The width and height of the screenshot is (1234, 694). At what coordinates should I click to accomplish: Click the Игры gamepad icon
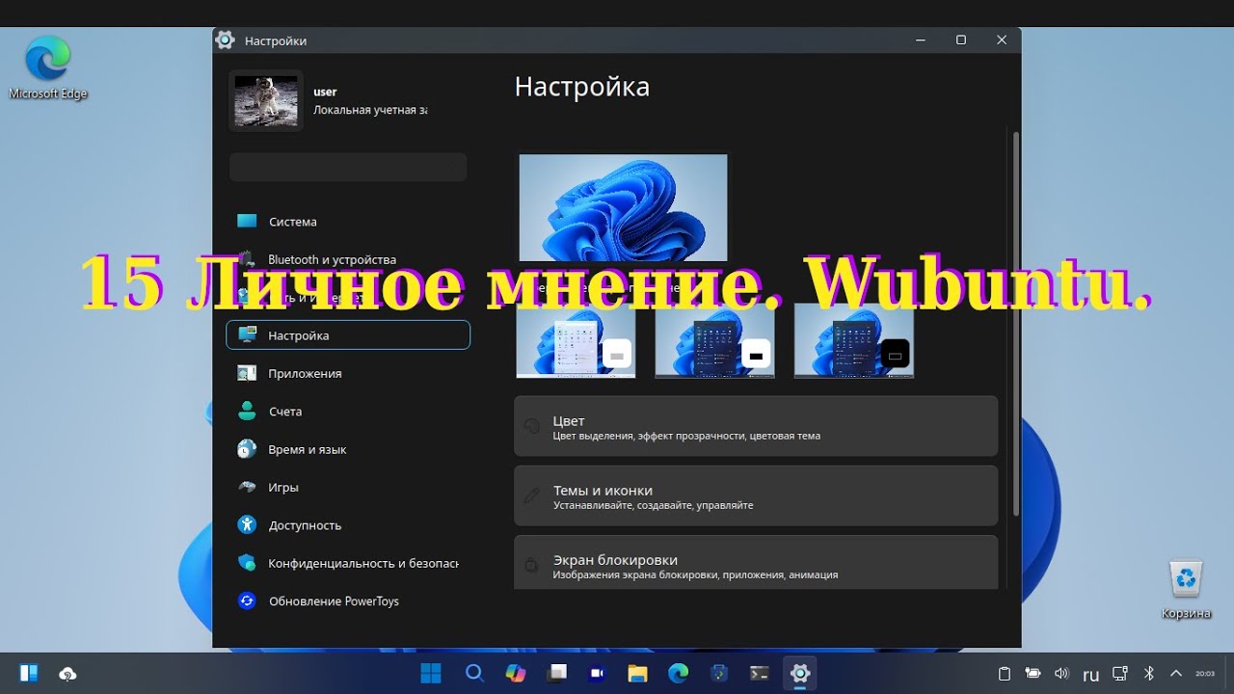247,488
